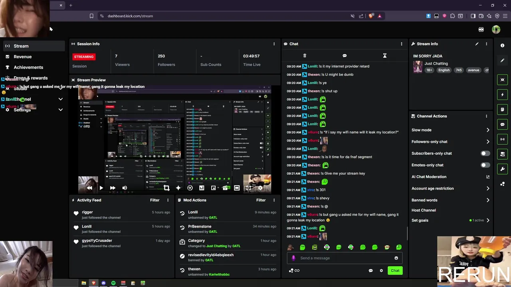Viewport: 511px width, 287px height.
Task: Expand Followers-only chat options
Action: (x=488, y=142)
